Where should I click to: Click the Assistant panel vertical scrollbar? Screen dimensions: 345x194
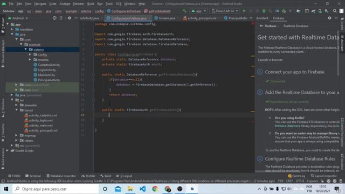[338, 53]
